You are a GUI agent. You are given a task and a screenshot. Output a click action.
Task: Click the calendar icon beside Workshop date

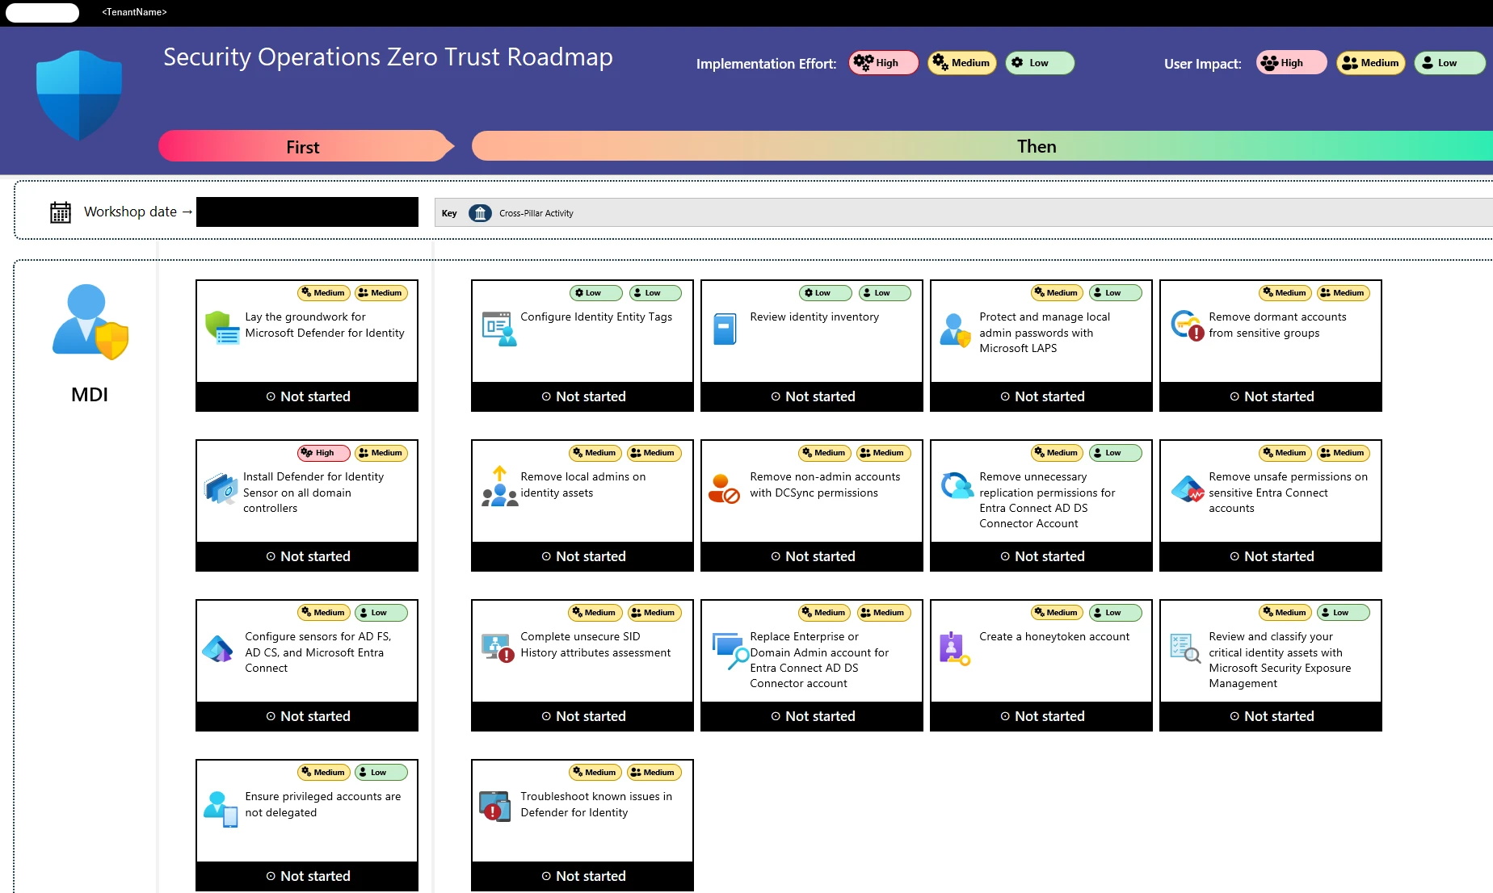pyautogui.click(x=60, y=212)
